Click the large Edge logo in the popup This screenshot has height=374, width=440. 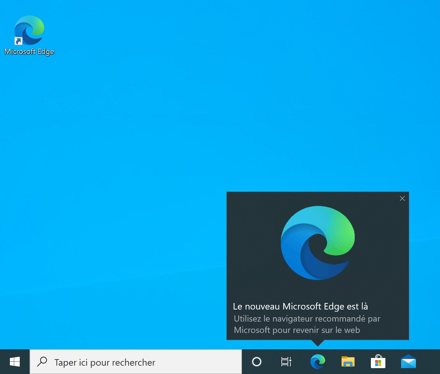(x=318, y=243)
